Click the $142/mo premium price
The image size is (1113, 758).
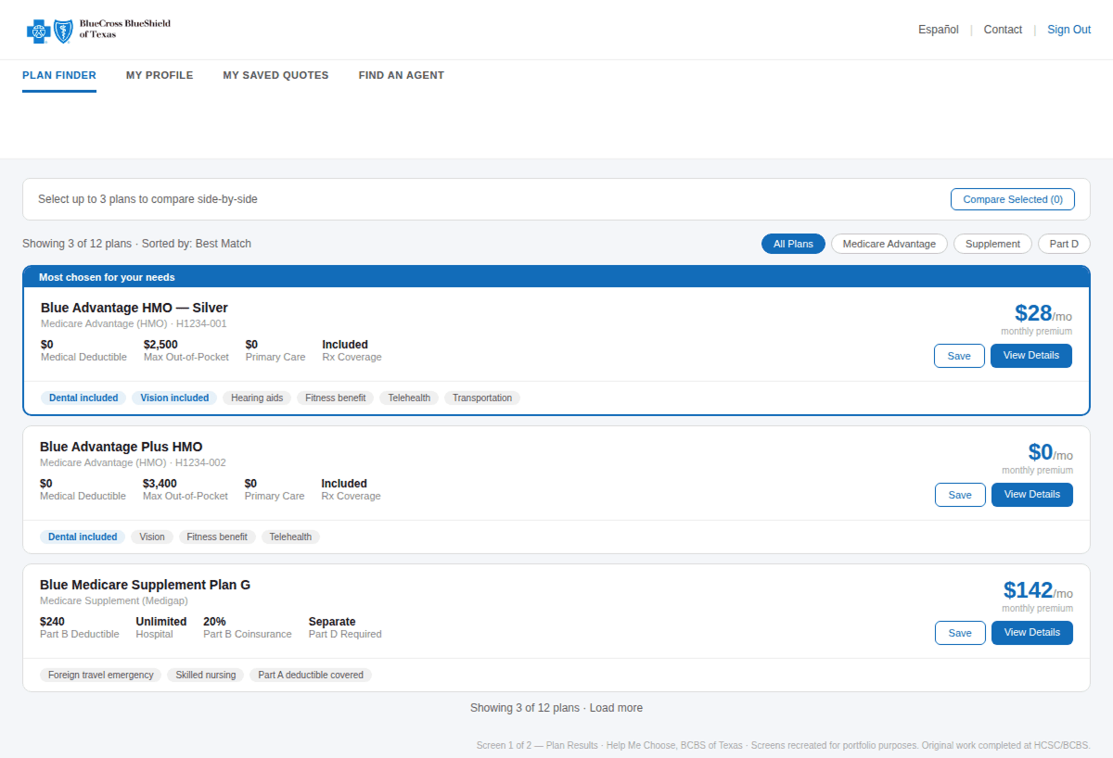[x=1038, y=590]
